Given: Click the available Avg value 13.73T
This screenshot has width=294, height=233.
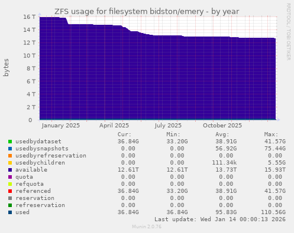Looking at the screenshot, I should (226, 170).
